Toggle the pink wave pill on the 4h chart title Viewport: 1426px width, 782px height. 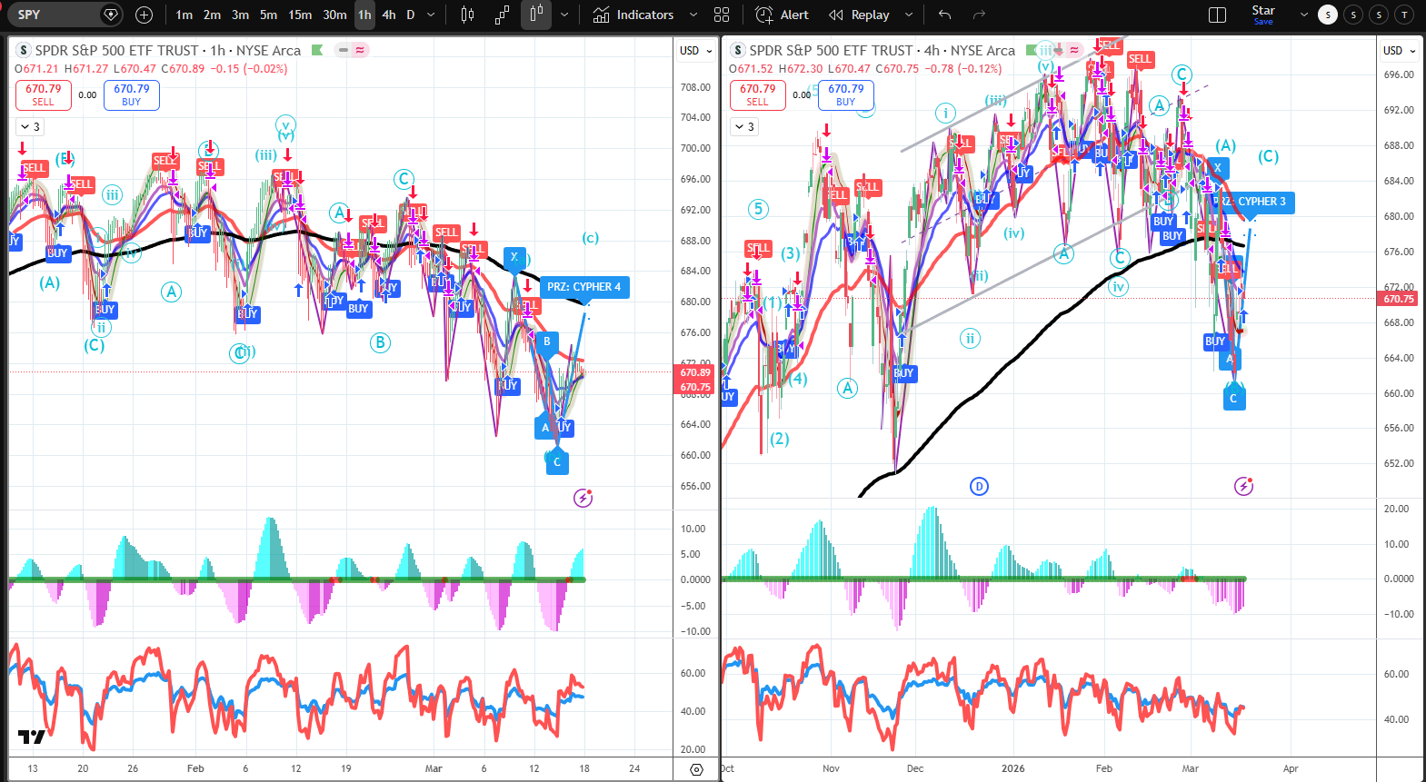click(1074, 50)
